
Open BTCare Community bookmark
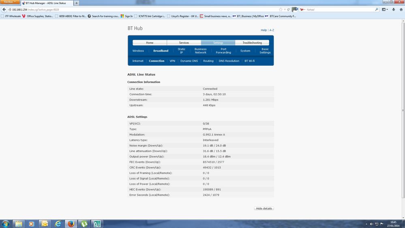[280, 16]
